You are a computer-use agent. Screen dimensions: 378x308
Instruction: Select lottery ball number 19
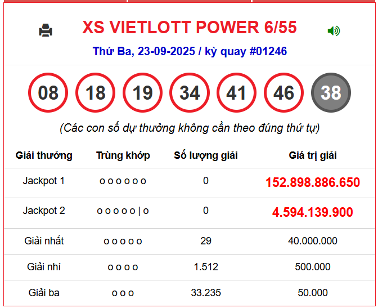(x=142, y=92)
